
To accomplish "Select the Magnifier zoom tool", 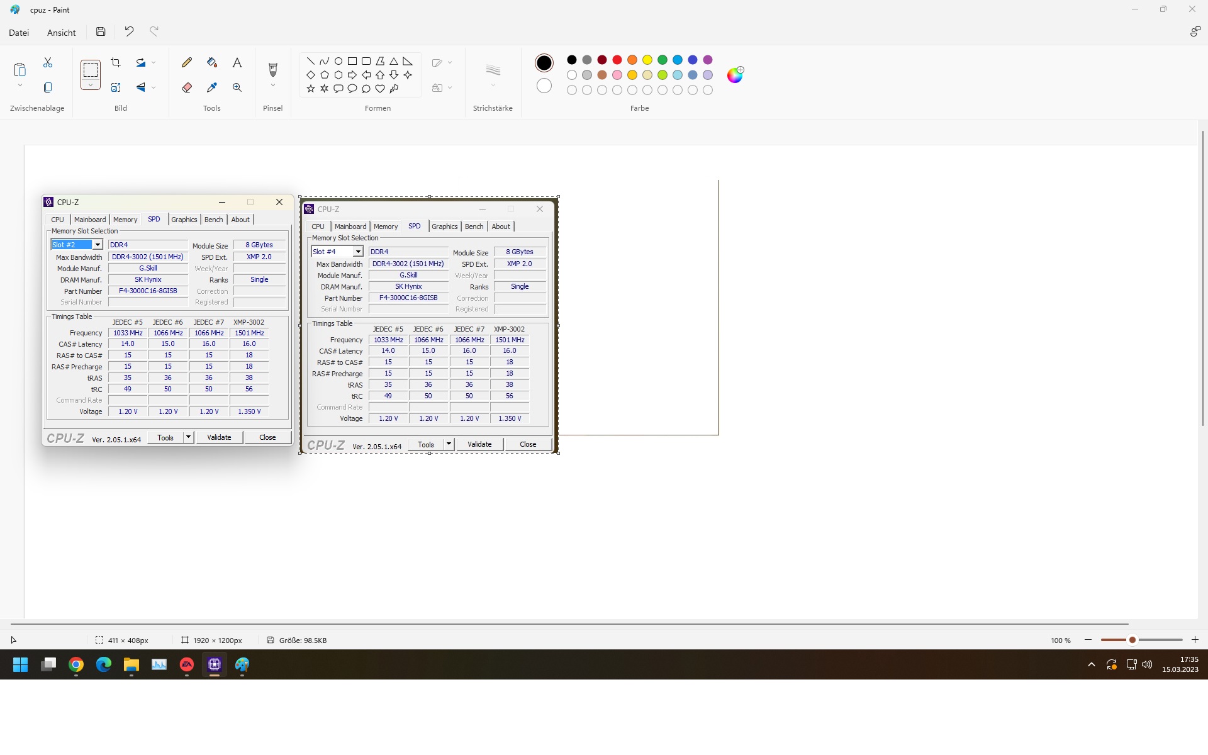I will [x=237, y=87].
